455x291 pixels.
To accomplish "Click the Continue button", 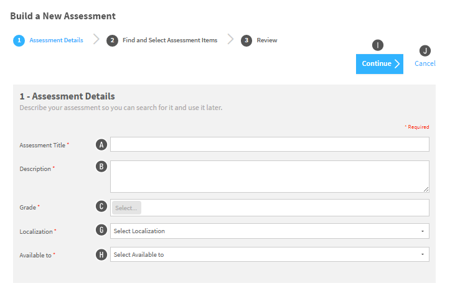I will tap(380, 64).
